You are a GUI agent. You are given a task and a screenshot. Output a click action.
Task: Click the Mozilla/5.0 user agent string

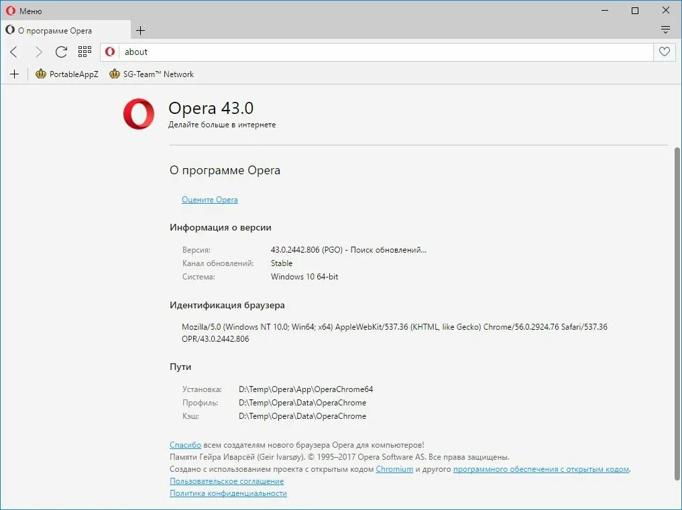point(394,332)
